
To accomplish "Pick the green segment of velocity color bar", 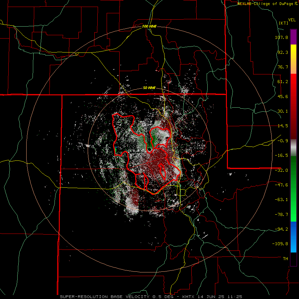I will coord(293,189).
